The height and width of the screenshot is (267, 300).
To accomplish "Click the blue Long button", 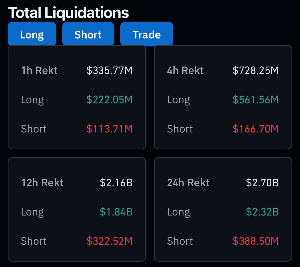I will pos(32,35).
